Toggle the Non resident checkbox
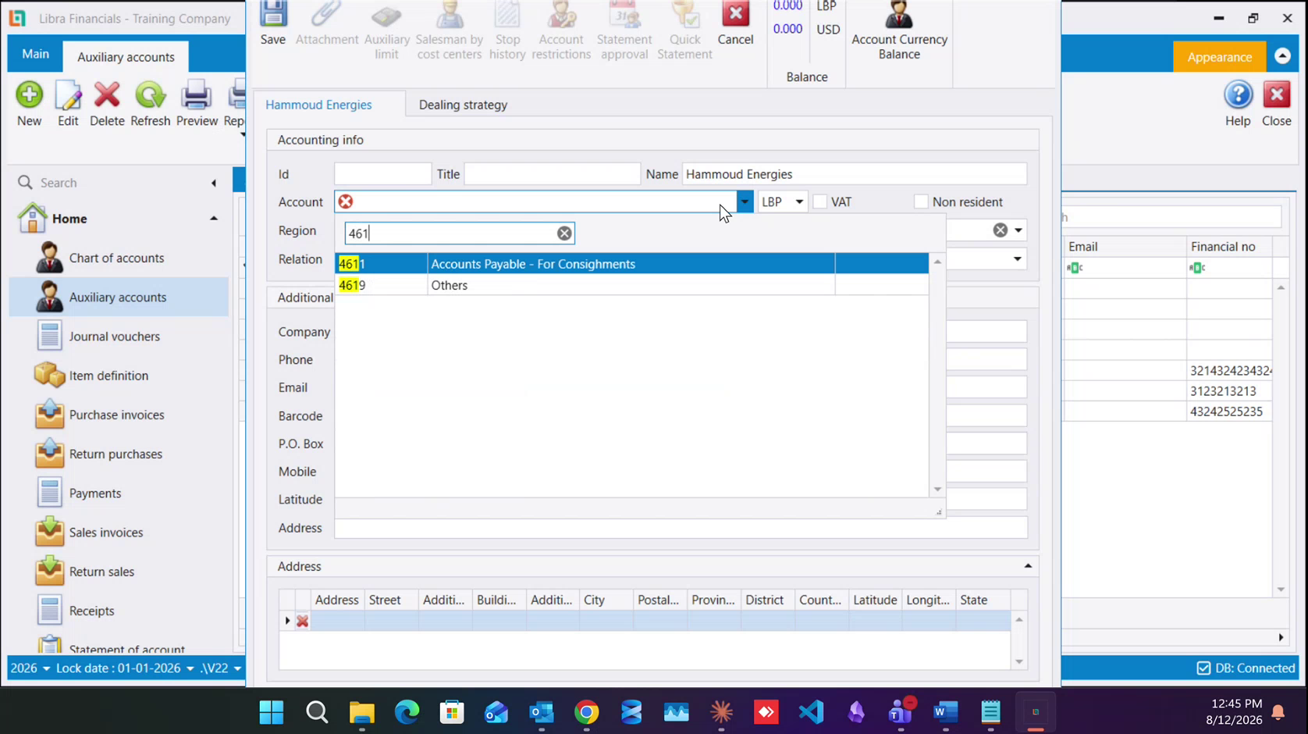 [921, 202]
